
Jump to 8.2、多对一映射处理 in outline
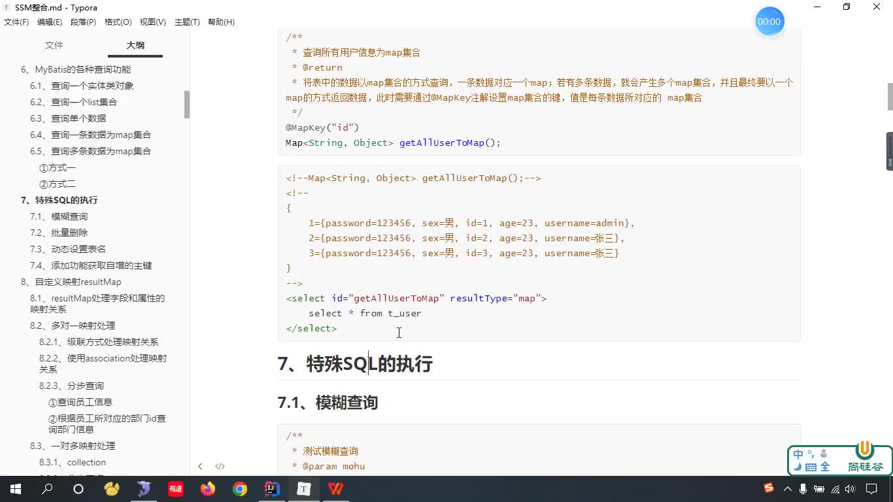[73, 326]
